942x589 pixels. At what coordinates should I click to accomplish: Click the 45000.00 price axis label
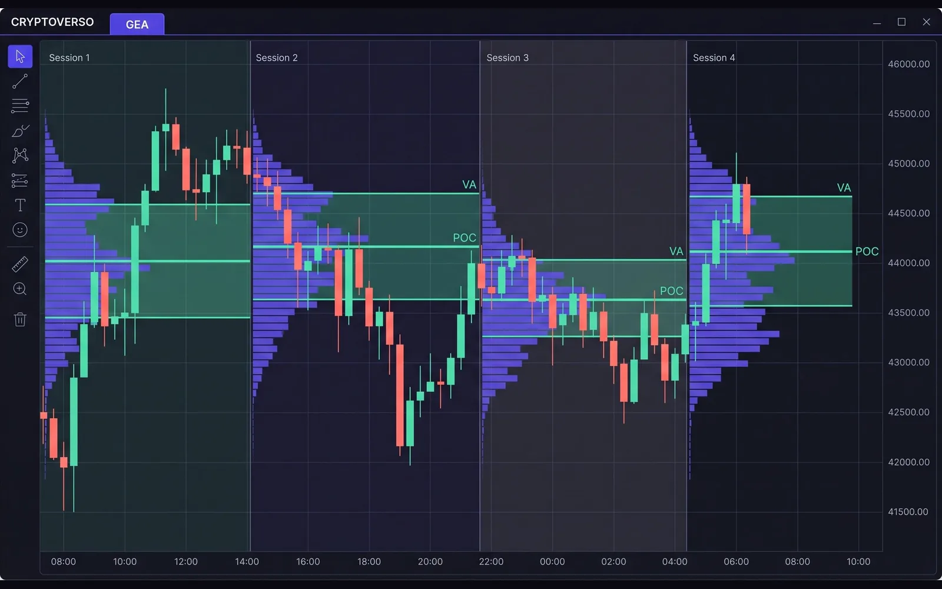pyautogui.click(x=909, y=164)
